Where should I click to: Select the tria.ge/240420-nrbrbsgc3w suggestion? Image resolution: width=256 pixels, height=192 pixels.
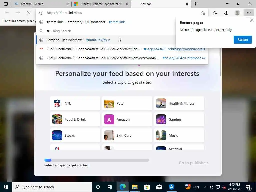pyautogui.click(x=122, y=58)
